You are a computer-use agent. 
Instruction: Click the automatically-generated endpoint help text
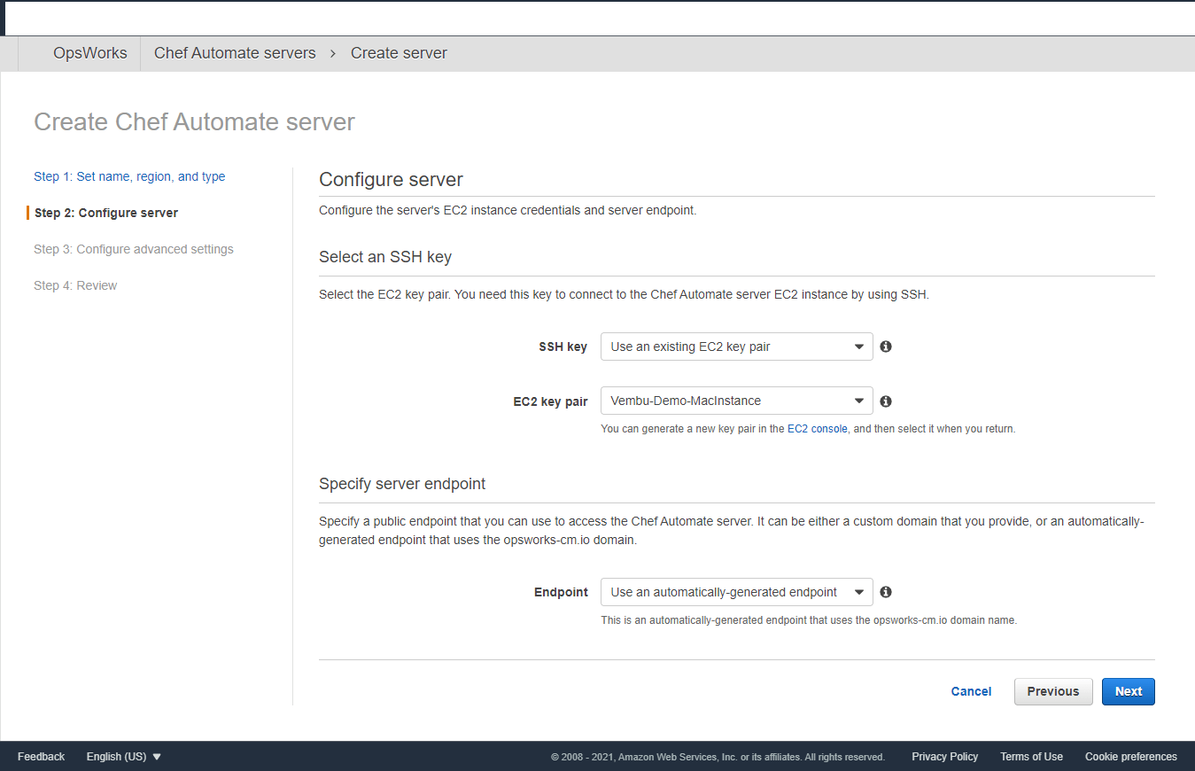[x=809, y=620]
